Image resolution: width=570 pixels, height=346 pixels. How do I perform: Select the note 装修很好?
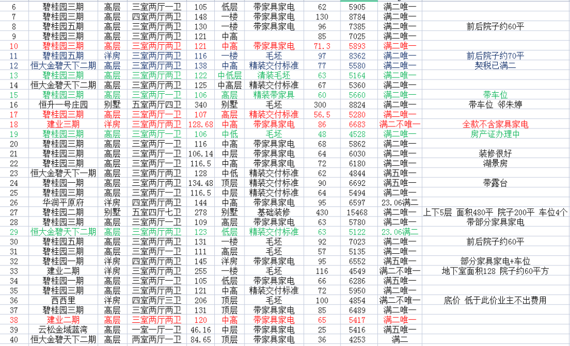pyautogui.click(x=496, y=154)
